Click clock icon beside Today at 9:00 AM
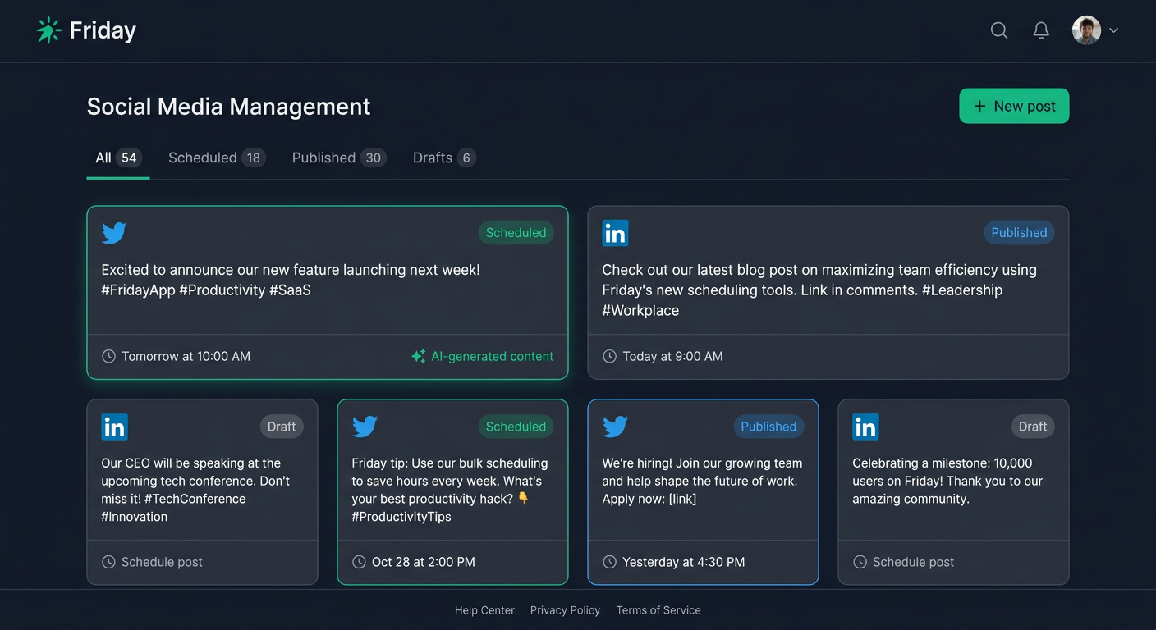The width and height of the screenshot is (1156, 630). [609, 356]
